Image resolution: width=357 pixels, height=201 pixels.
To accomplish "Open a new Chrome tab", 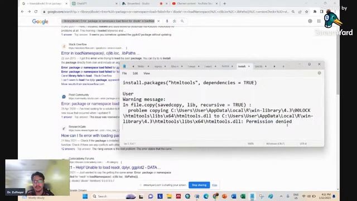I will tap(224, 4).
